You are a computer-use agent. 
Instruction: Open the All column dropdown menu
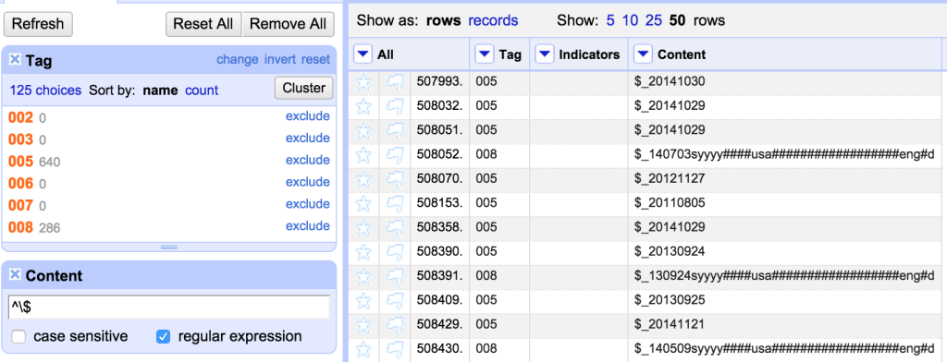[363, 54]
